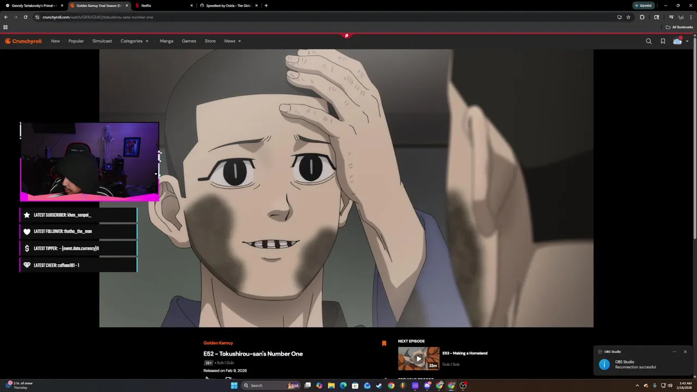This screenshot has height=392, width=697.
Task: Open the Simulcast menu item
Action: click(102, 41)
